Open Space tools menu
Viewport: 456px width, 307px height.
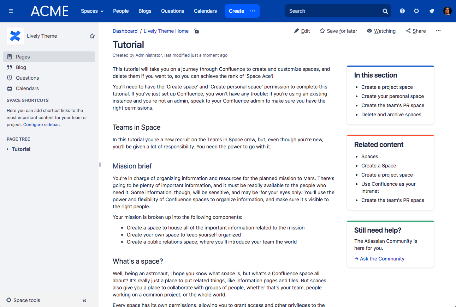click(x=23, y=300)
